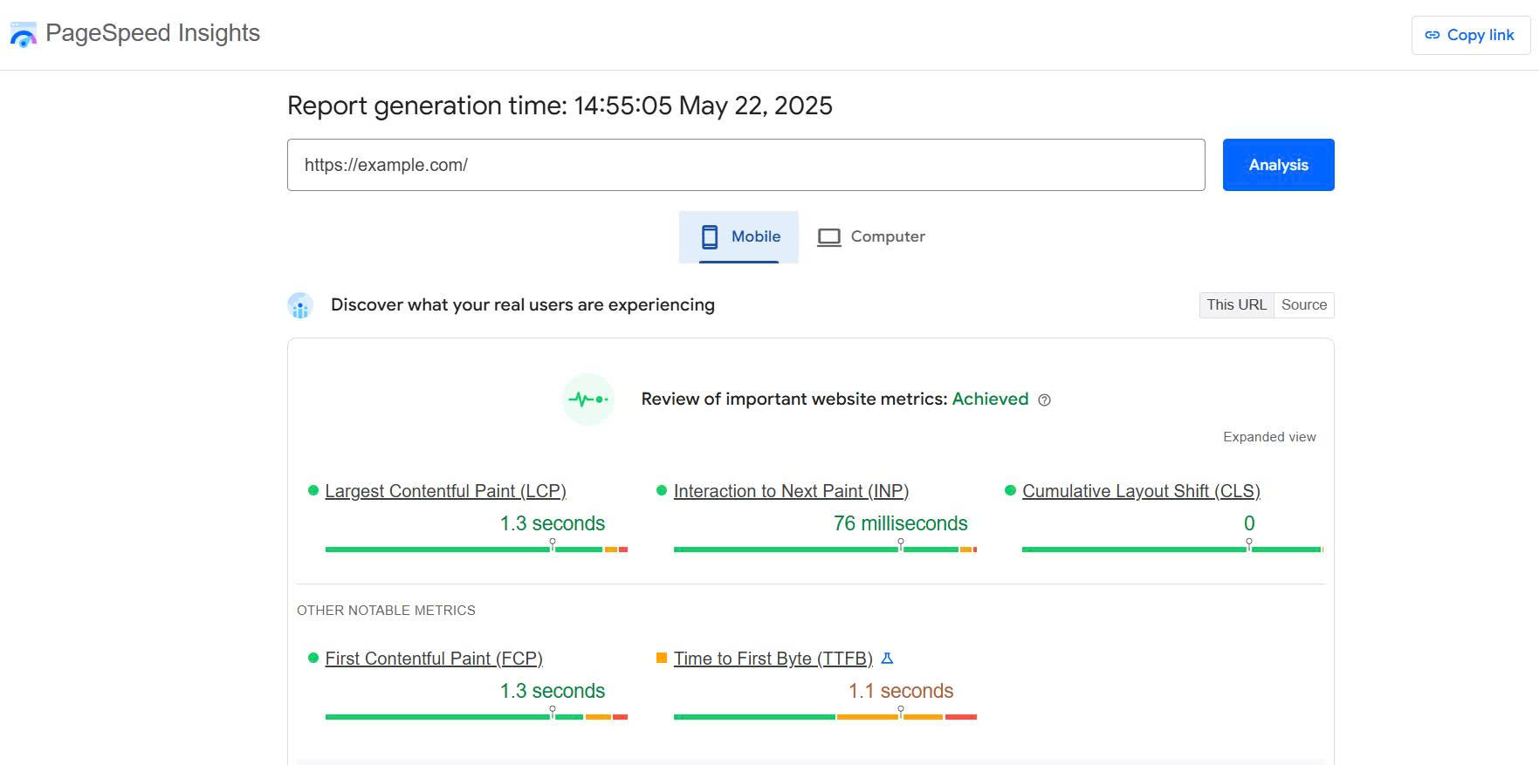Open Time to First Byte (TTFB) link

tap(773, 659)
